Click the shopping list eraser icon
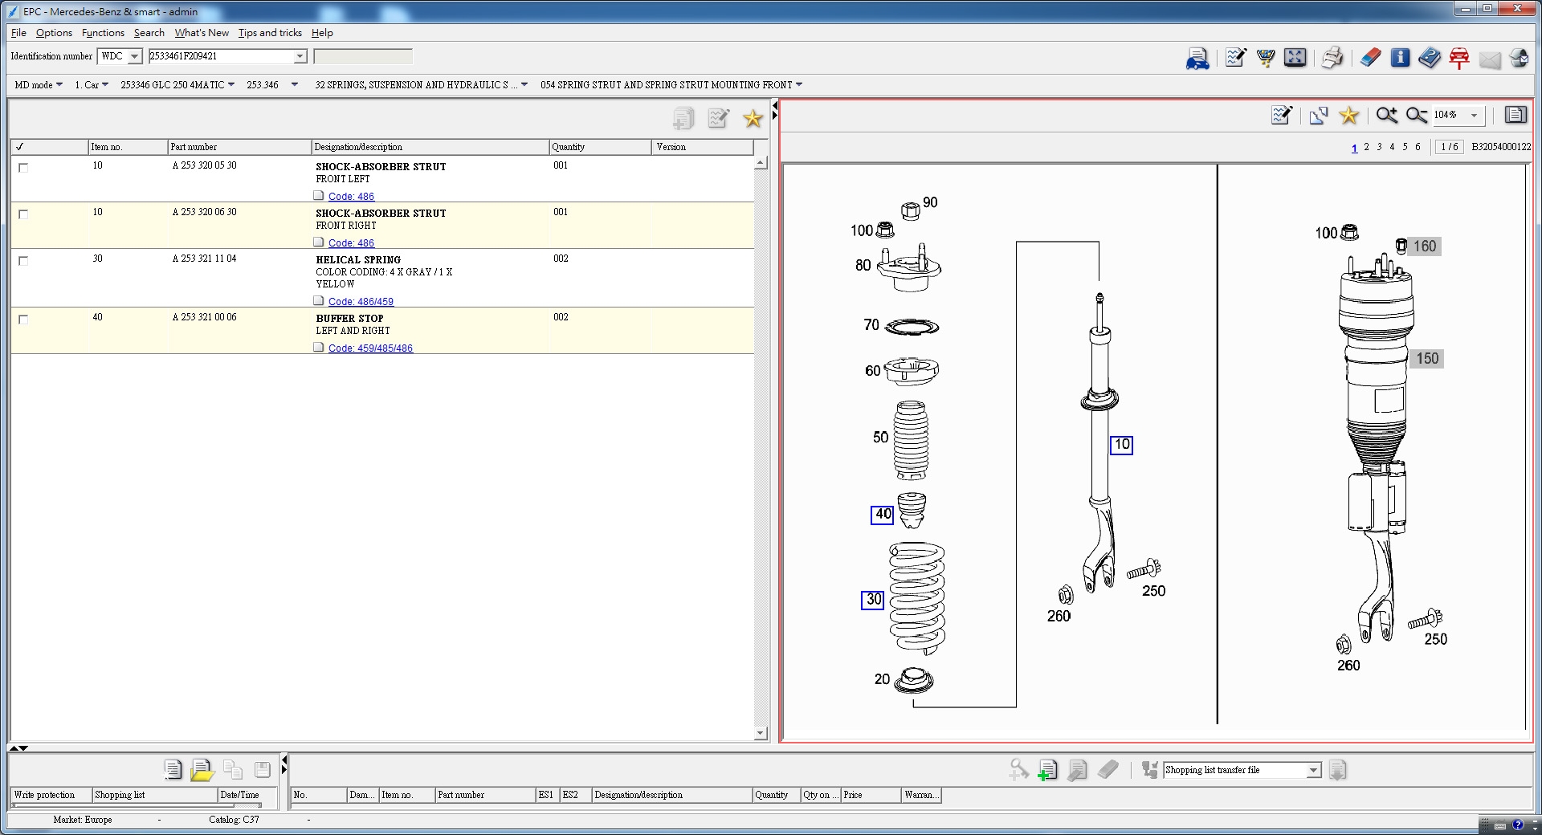This screenshot has height=835, width=1542. tap(1108, 770)
